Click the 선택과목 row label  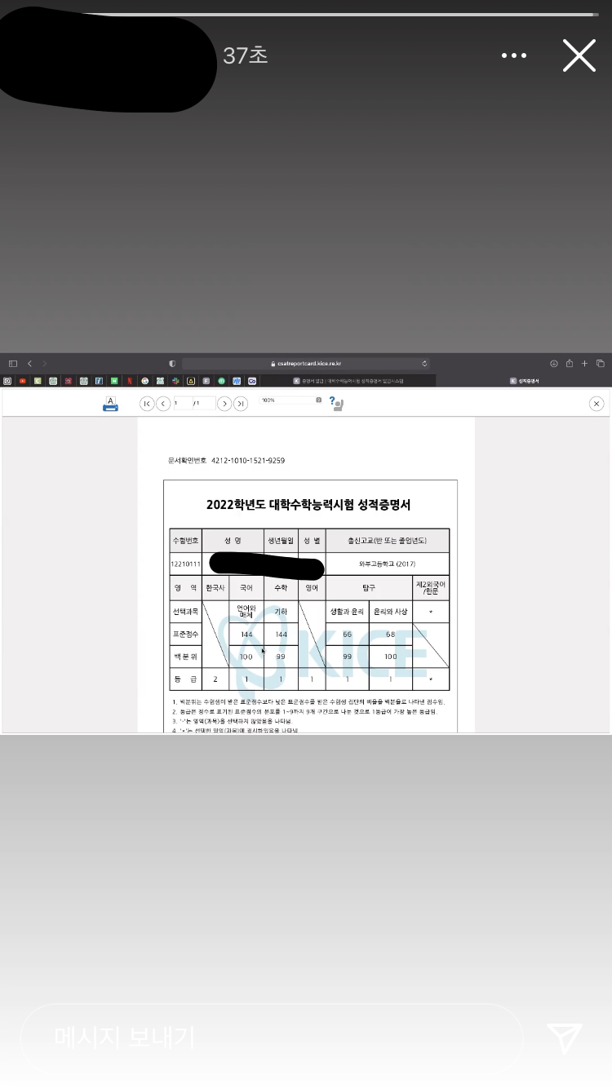[x=185, y=611]
